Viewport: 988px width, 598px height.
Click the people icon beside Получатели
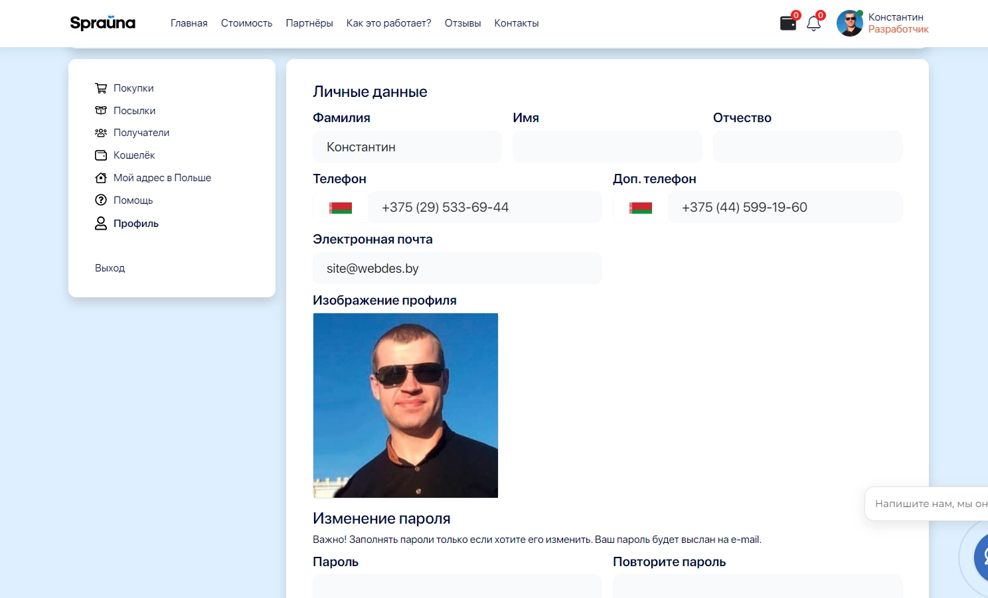[x=101, y=133]
